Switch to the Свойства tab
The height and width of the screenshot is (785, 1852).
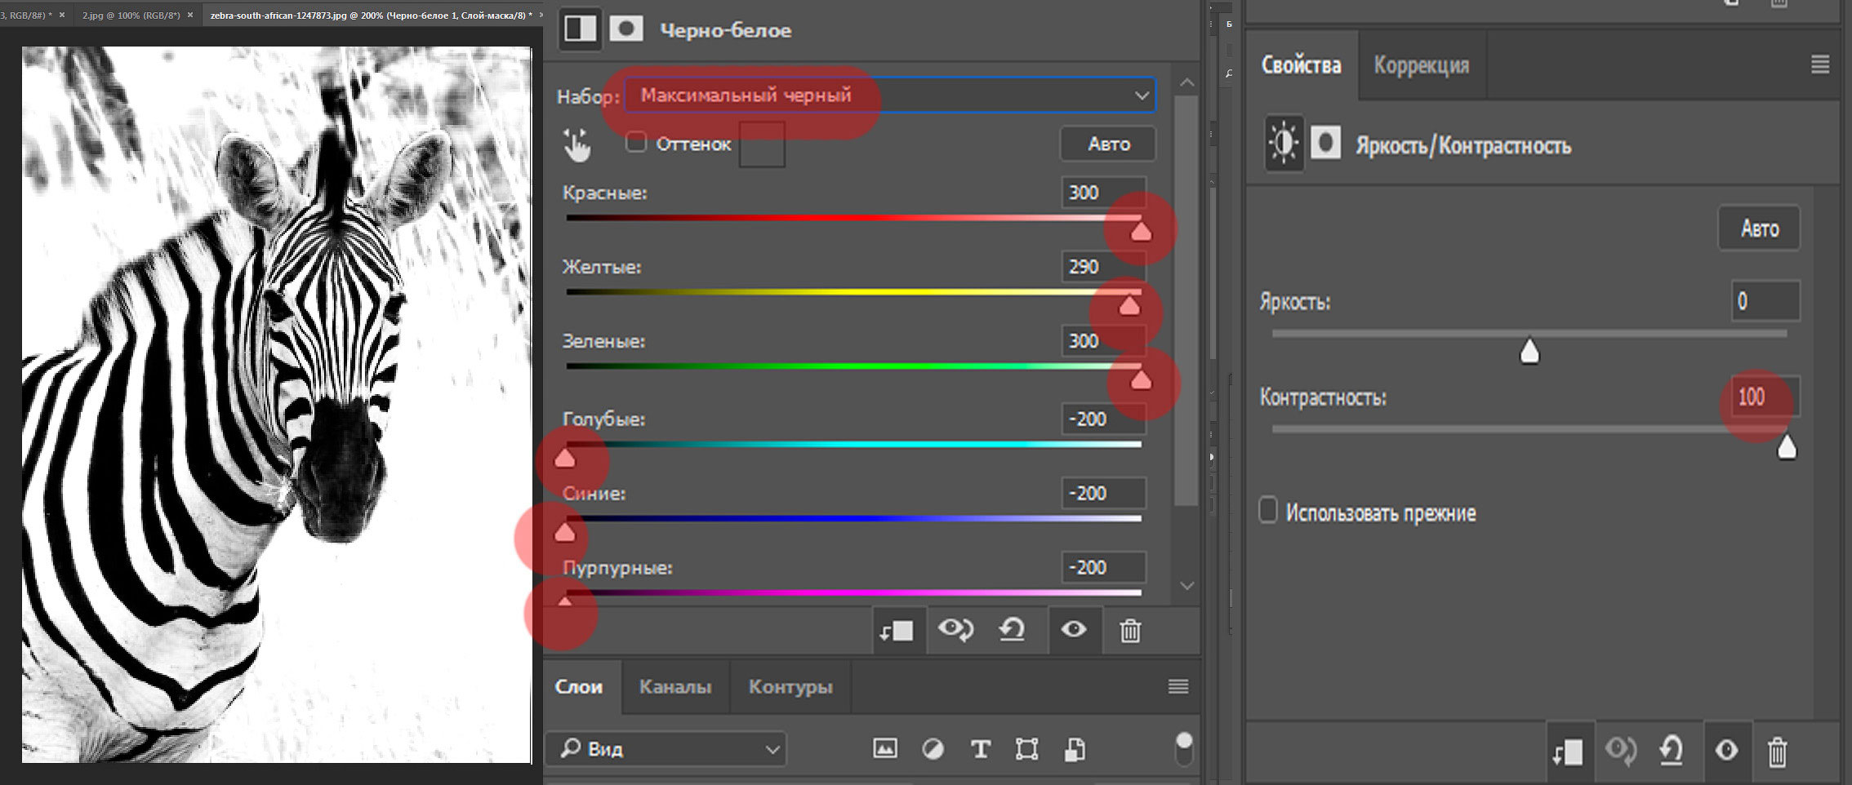1301,64
